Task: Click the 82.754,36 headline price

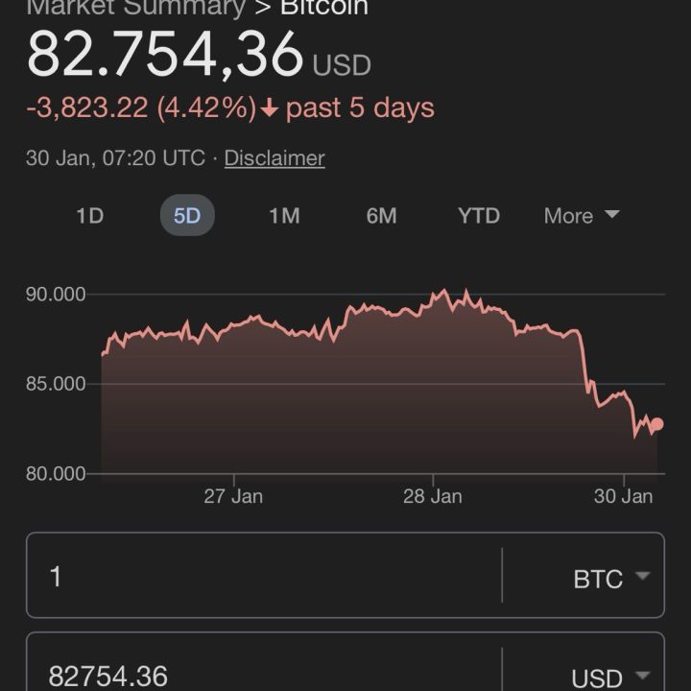Action: (x=165, y=55)
